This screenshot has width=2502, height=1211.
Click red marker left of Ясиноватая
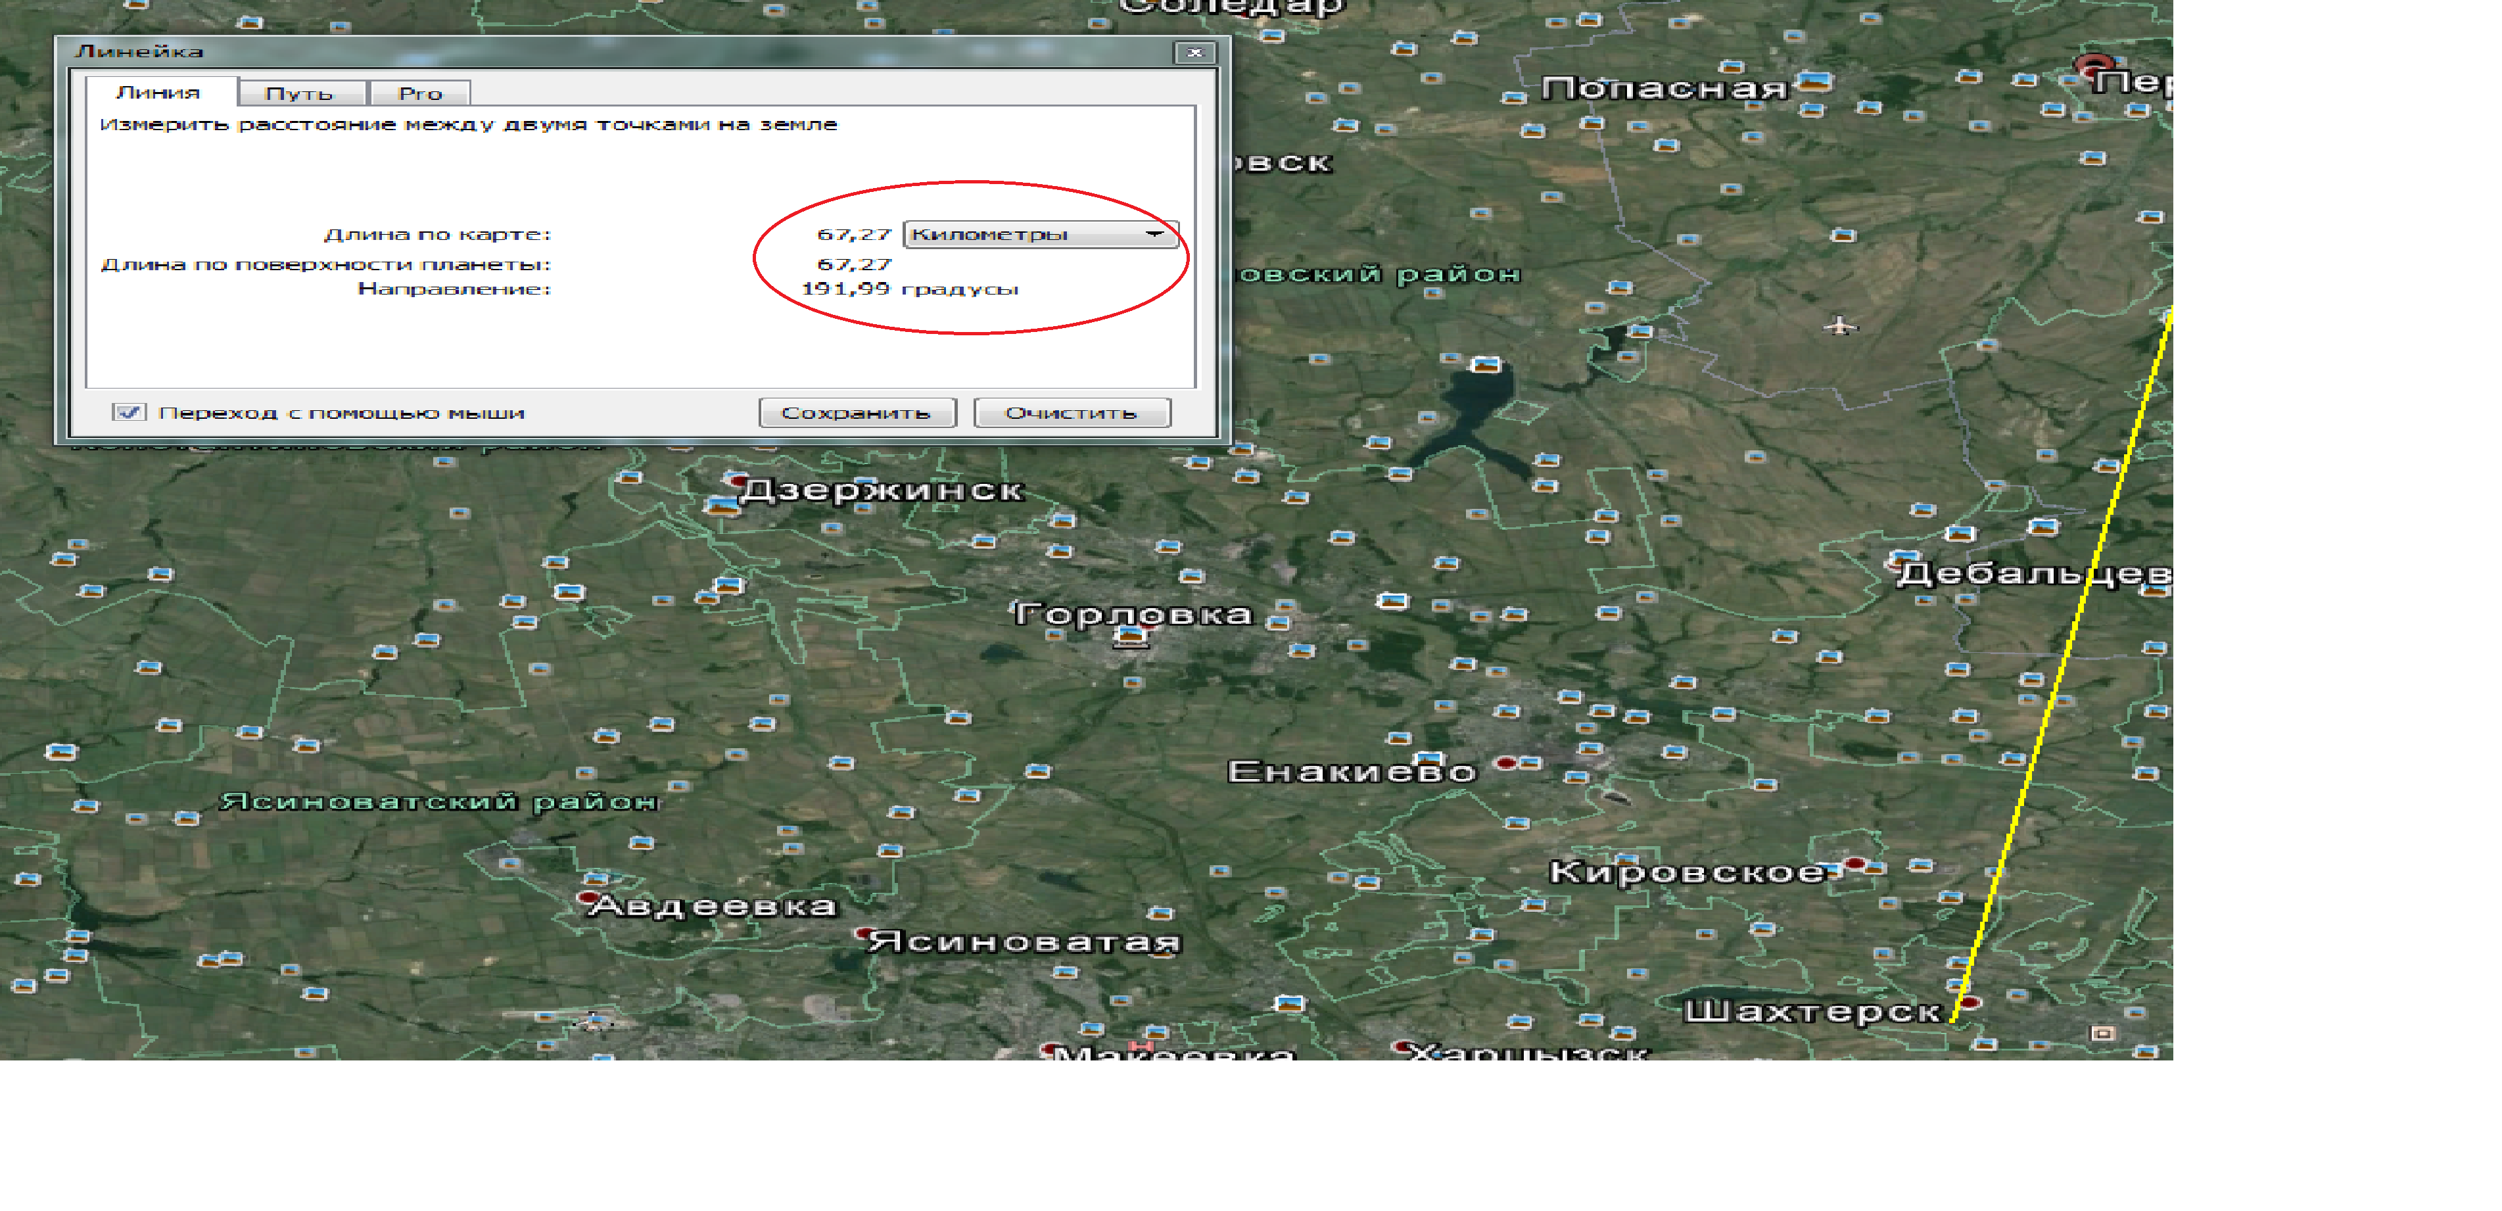pos(862,934)
